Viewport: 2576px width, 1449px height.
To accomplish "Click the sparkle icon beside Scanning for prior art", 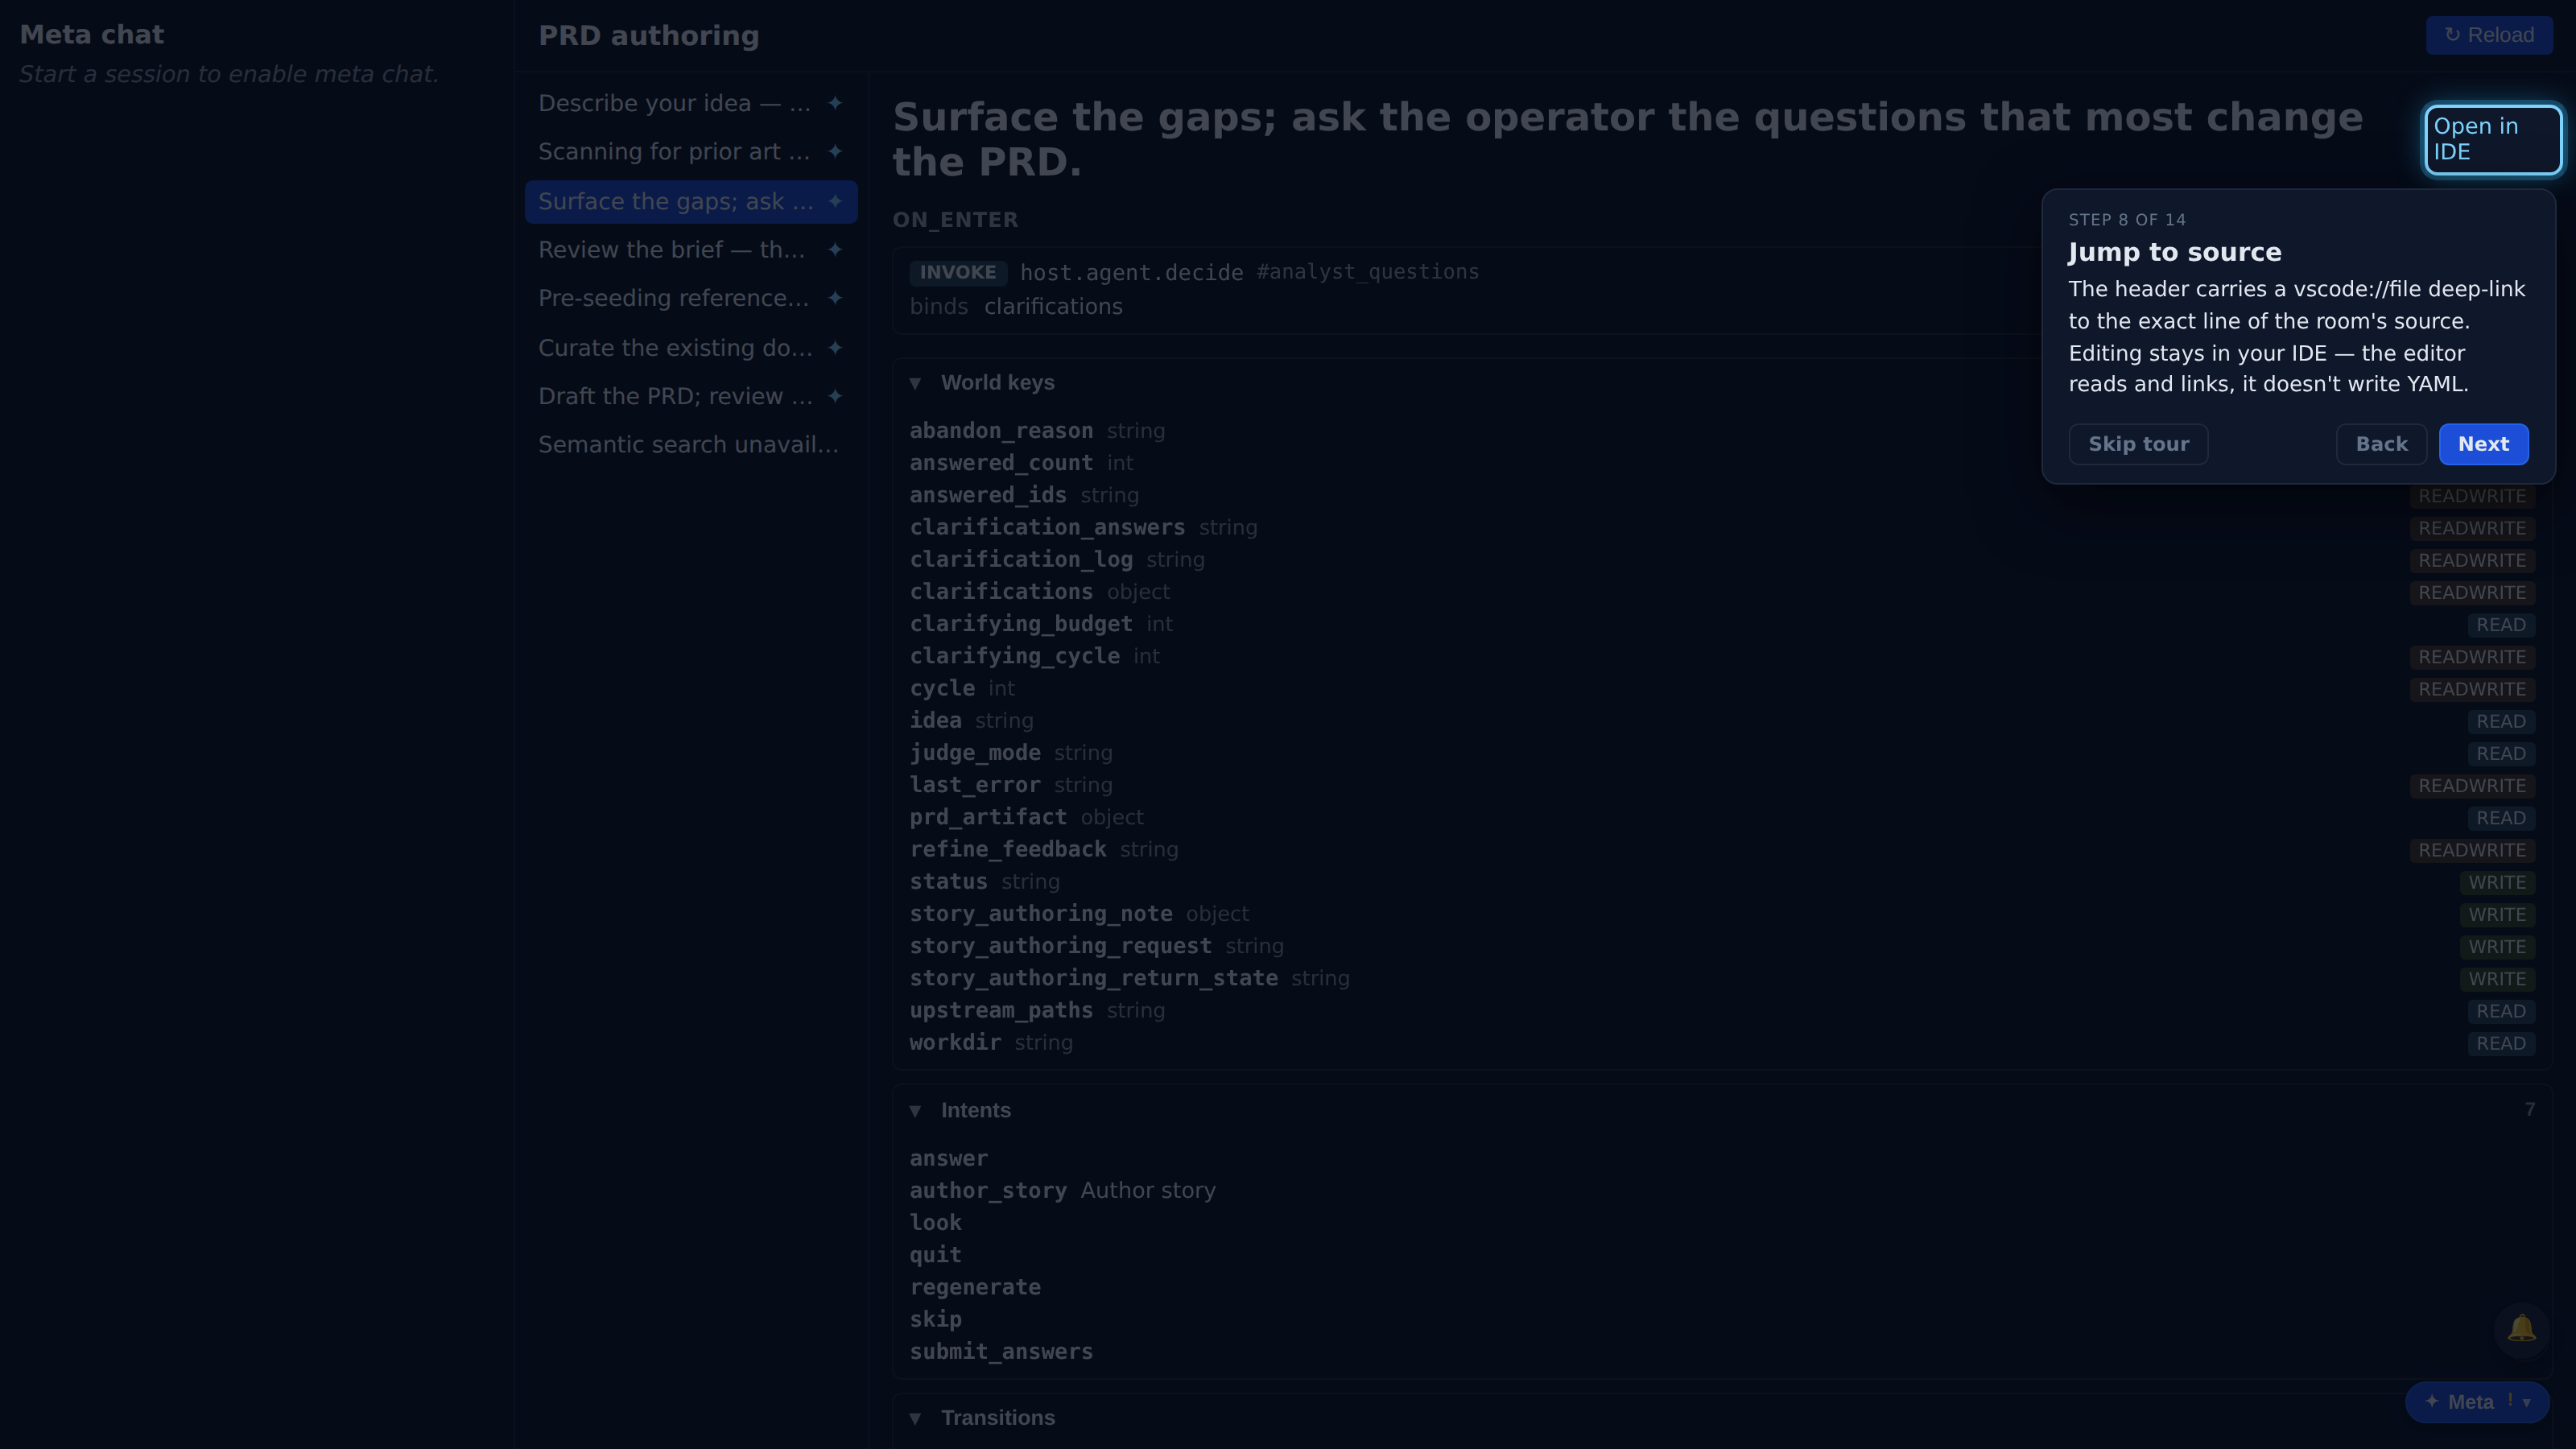I will (835, 151).
